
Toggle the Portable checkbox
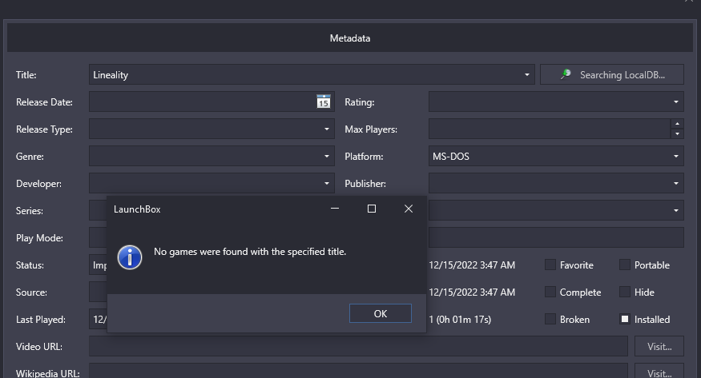pos(625,265)
